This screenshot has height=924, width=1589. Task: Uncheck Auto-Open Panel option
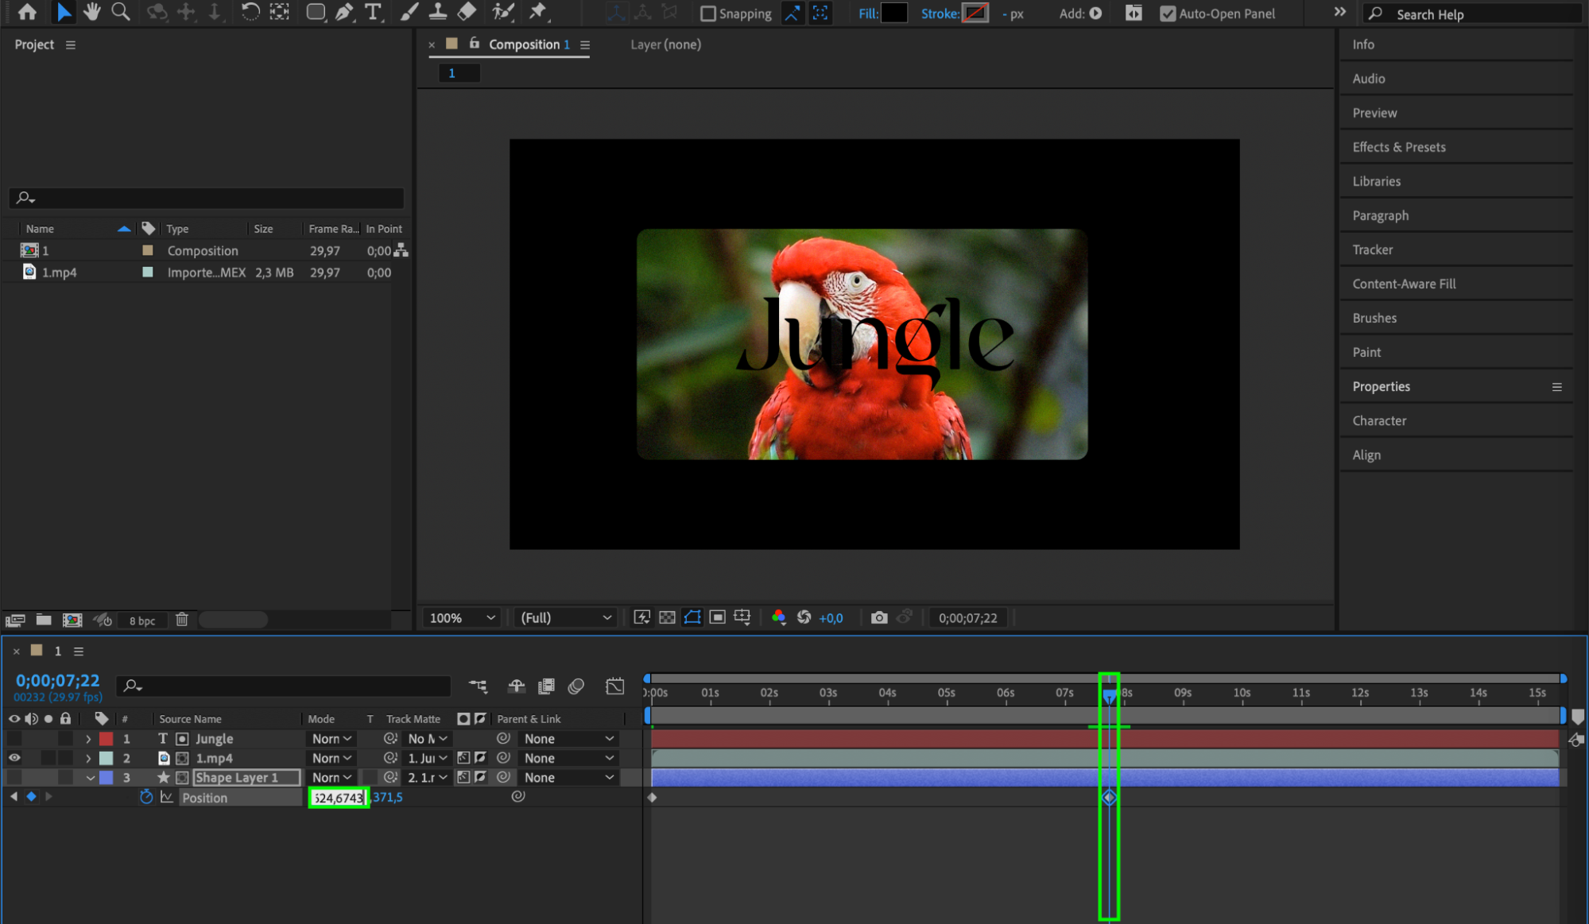coord(1167,14)
